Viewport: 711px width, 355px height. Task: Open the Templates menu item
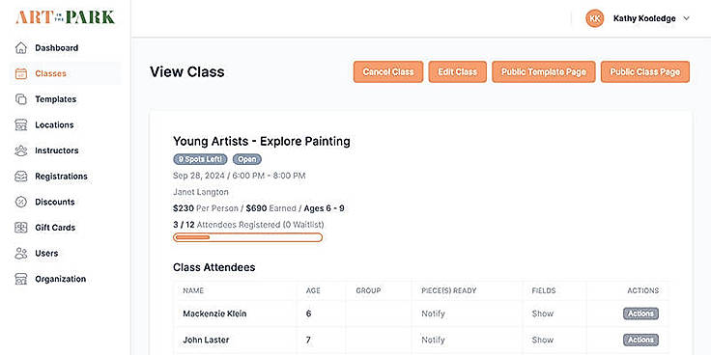click(55, 99)
